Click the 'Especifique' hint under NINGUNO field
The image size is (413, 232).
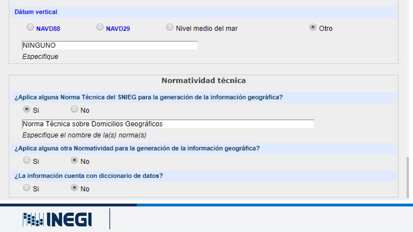(40, 56)
